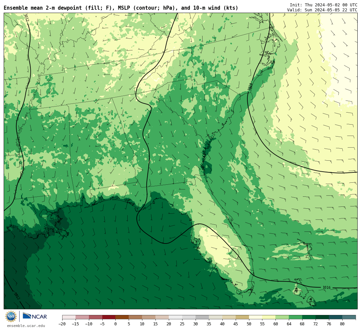Screen dimensions: 361x330
Task: Click the 72 tick label on the colorbar
Action: tap(316, 324)
